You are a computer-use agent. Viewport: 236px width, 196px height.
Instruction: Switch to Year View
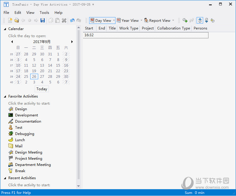(x=128, y=21)
